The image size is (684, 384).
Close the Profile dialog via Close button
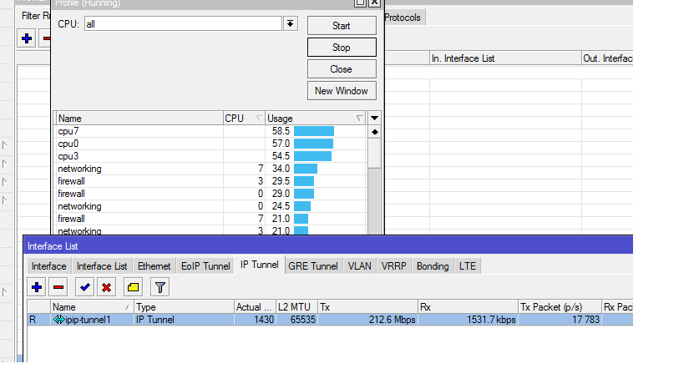coord(342,69)
